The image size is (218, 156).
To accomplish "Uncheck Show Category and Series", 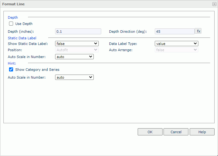I will 11,70.
